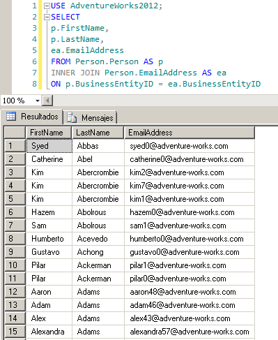
Task: Click the cell 'Catherine'
Action: (49, 159)
